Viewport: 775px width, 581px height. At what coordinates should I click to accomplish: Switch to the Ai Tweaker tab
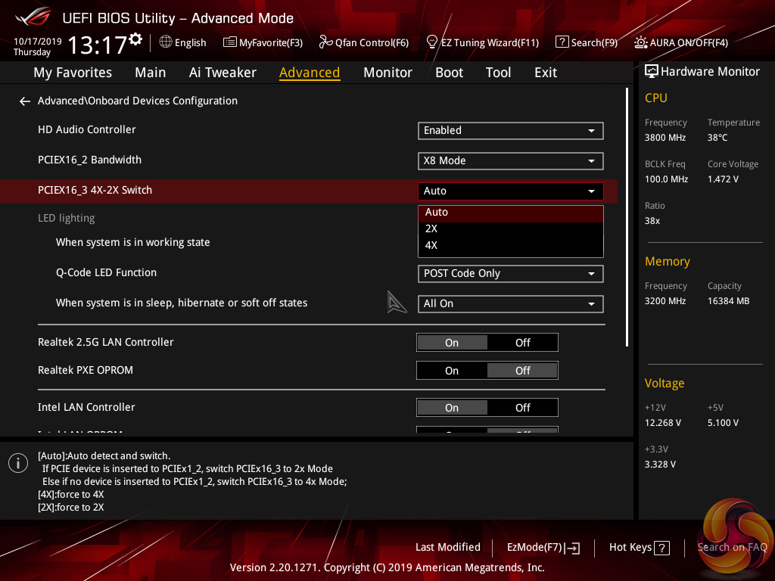click(223, 73)
